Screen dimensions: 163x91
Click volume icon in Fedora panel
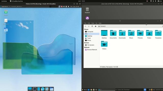pos(64,7)
